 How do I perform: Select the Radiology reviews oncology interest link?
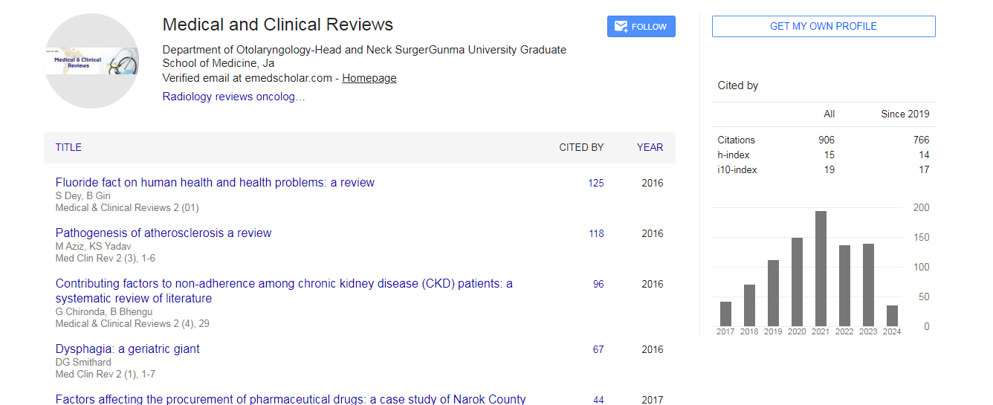pyautogui.click(x=233, y=97)
